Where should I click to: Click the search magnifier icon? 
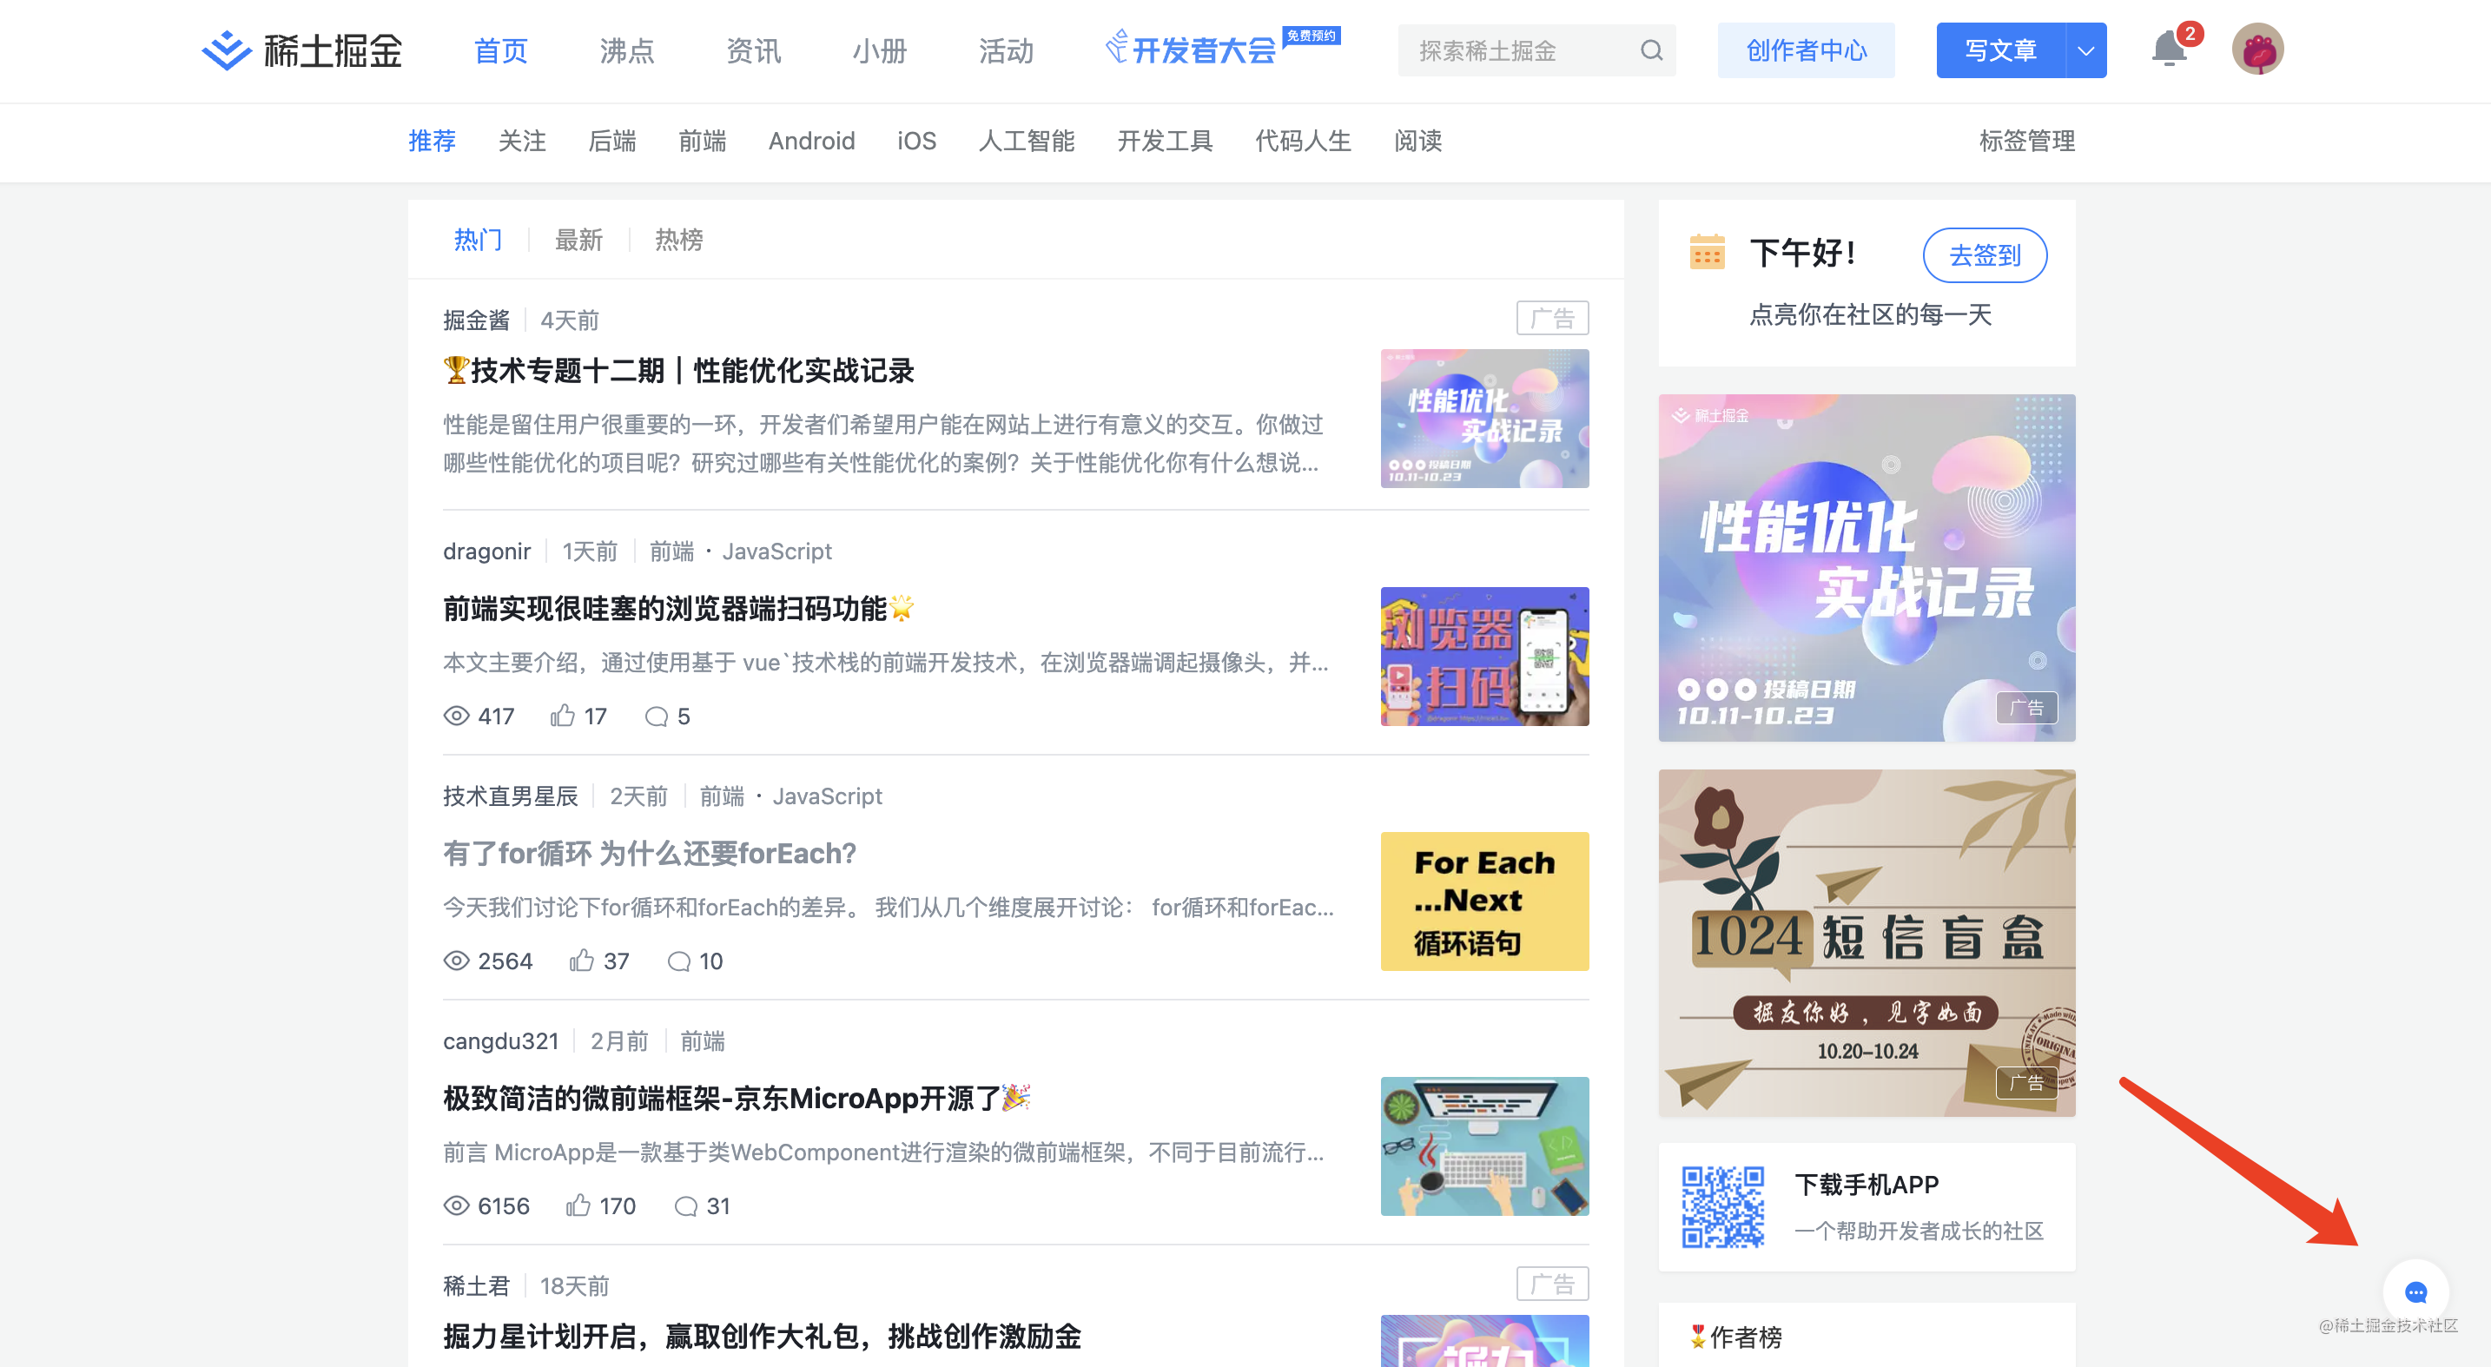pyautogui.click(x=1650, y=50)
